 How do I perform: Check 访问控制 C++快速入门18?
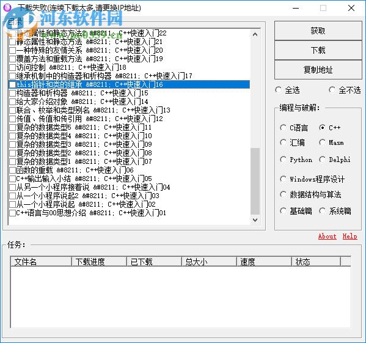(12, 67)
